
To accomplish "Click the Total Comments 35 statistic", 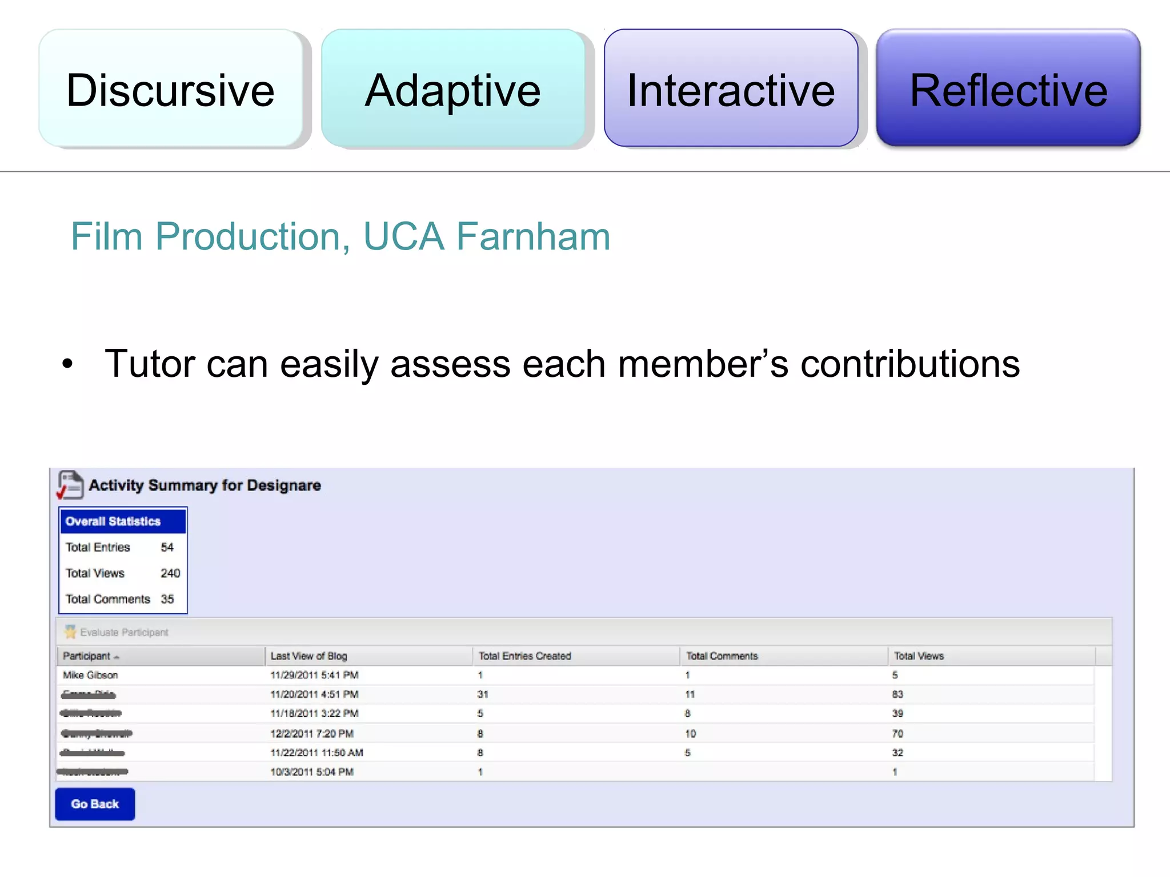I will point(119,599).
